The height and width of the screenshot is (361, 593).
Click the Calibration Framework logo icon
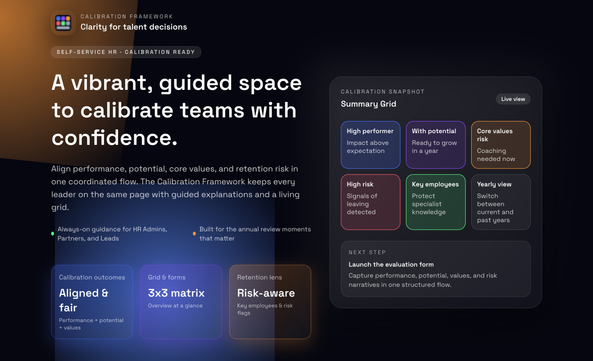(x=63, y=23)
